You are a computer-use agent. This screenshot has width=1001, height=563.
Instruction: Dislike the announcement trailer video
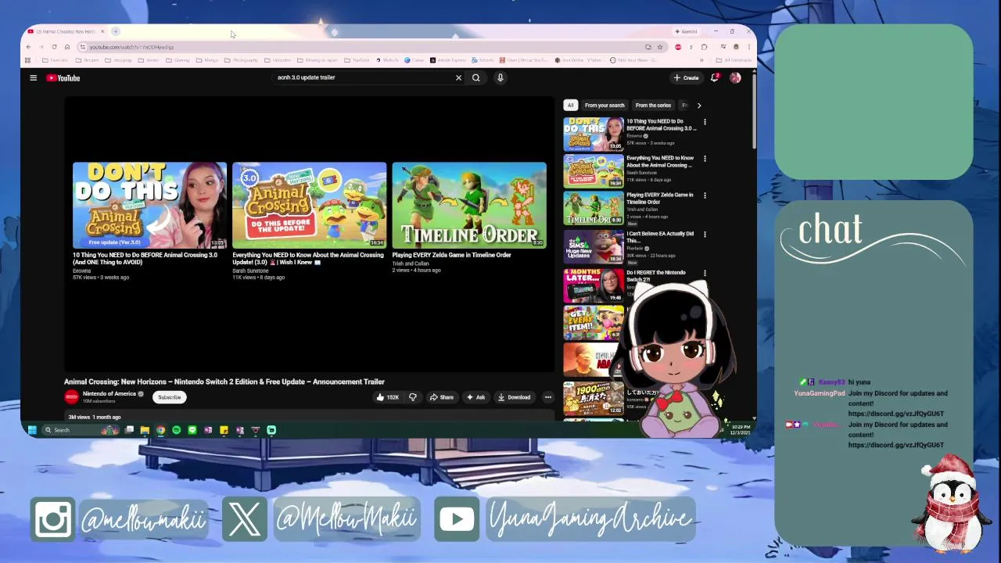coord(413,397)
